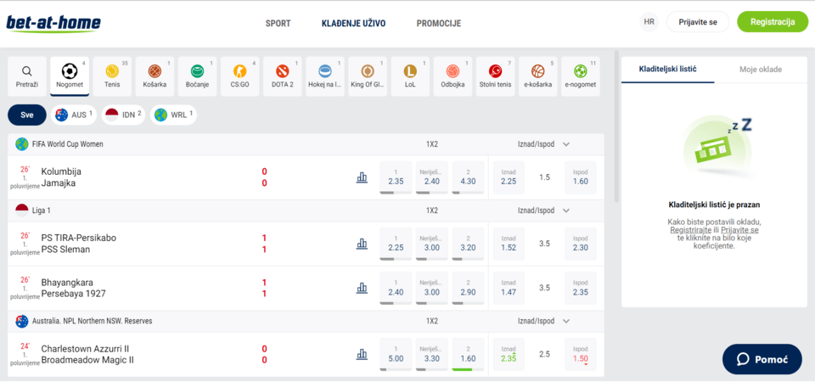Select the Nogomet sport icon

click(x=70, y=76)
